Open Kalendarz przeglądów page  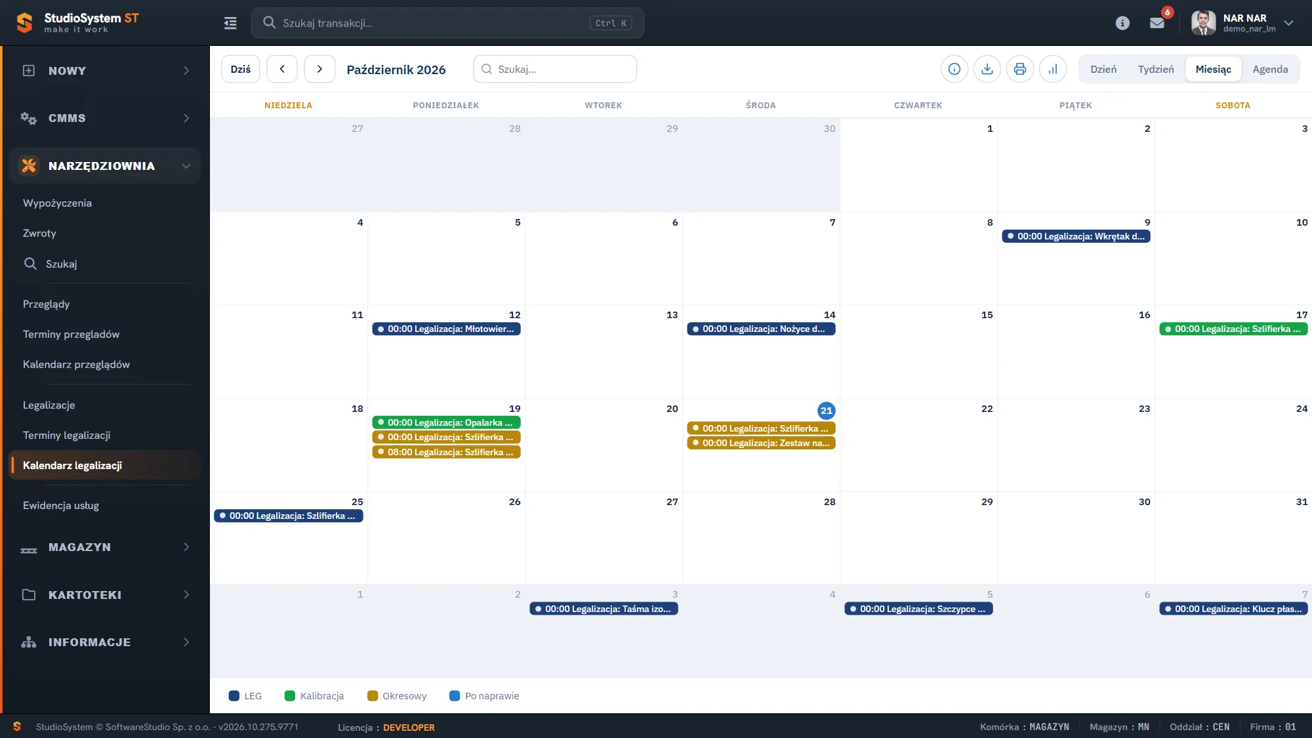click(76, 365)
